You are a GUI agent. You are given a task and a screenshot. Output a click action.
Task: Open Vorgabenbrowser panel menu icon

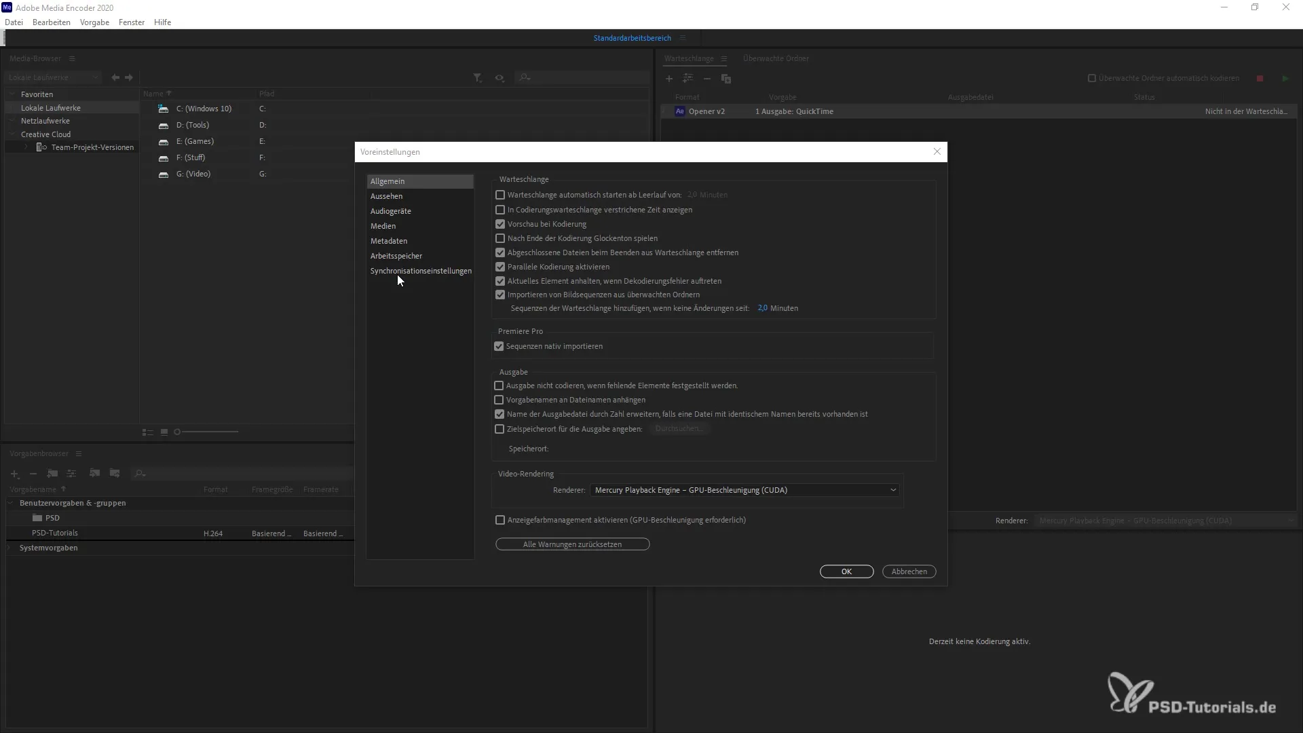pyautogui.click(x=79, y=453)
